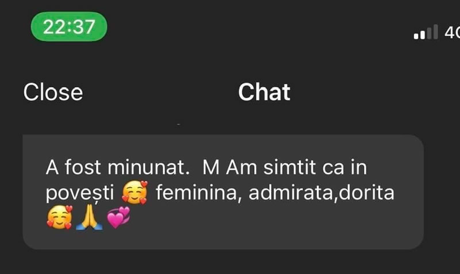Image resolution: width=460 pixels, height=274 pixels.
Task: Tap the green 22:37 time pill
Action: [x=69, y=26]
